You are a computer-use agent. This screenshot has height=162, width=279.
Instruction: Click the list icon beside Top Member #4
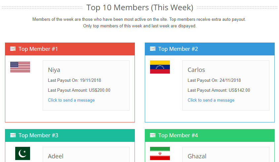click(x=153, y=135)
